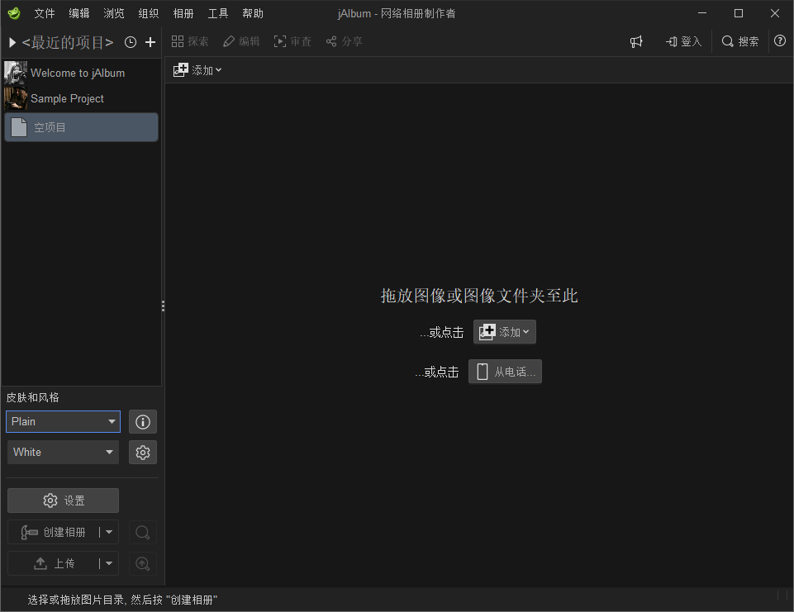Open recent projects history clock icon
Screen dimensions: 794x612
(131, 42)
